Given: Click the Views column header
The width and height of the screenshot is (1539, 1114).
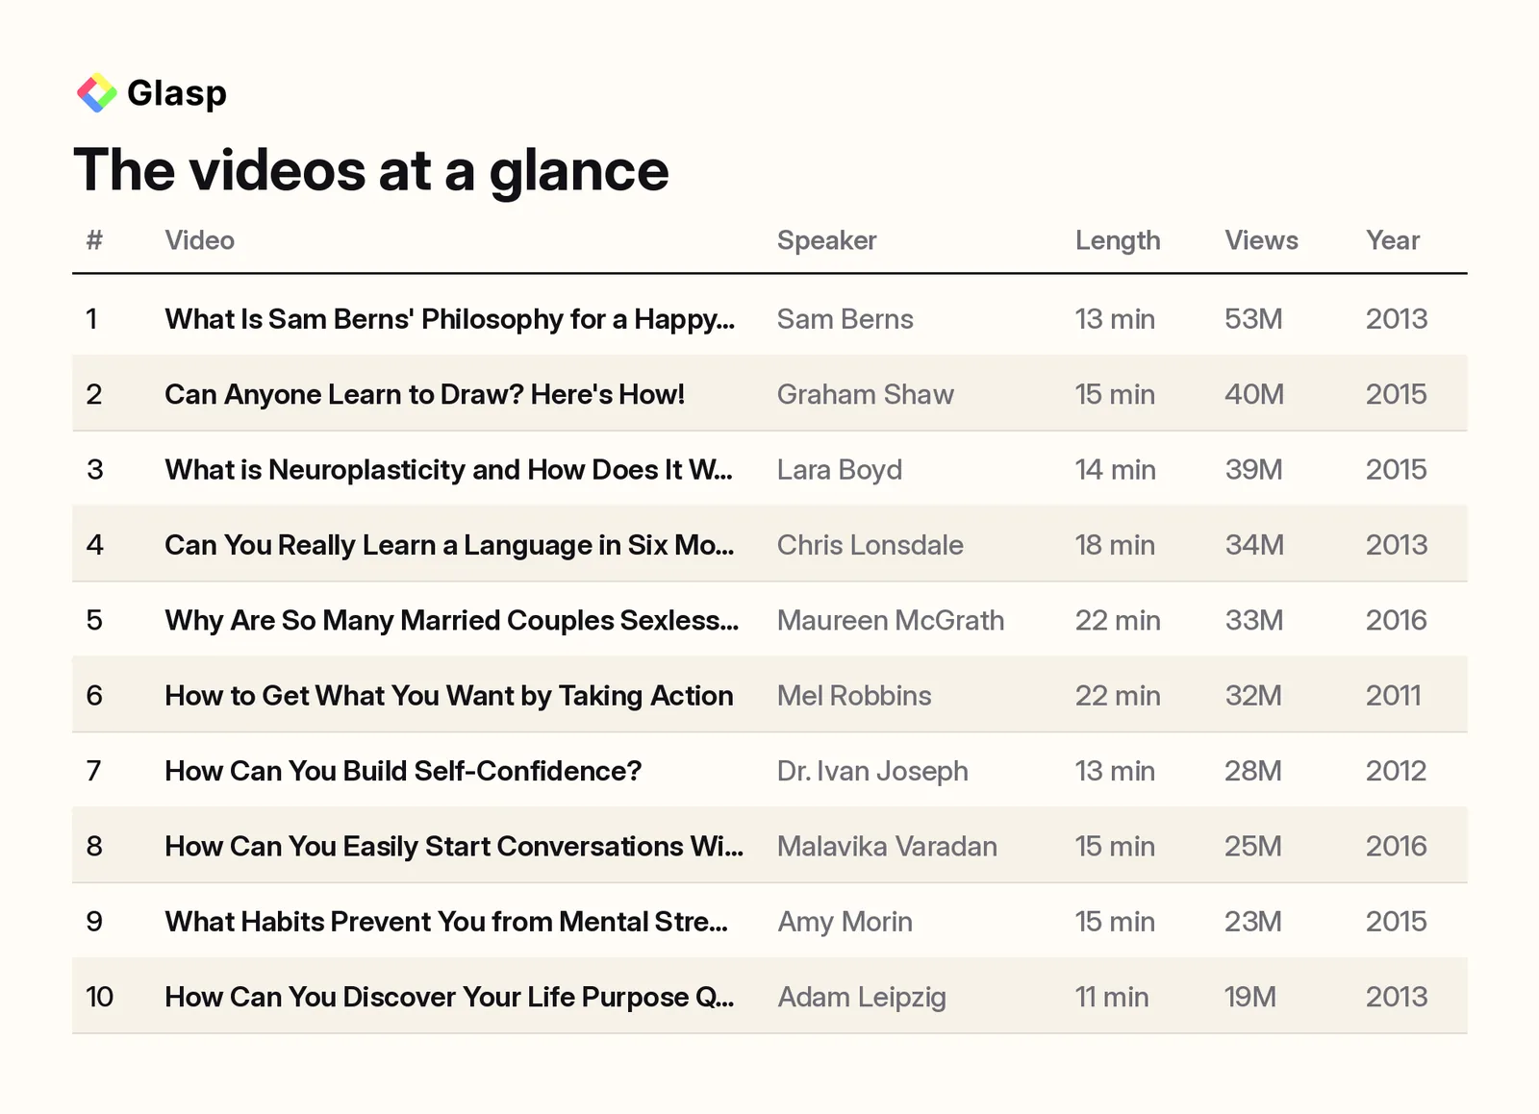Looking at the screenshot, I should click(x=1262, y=240).
